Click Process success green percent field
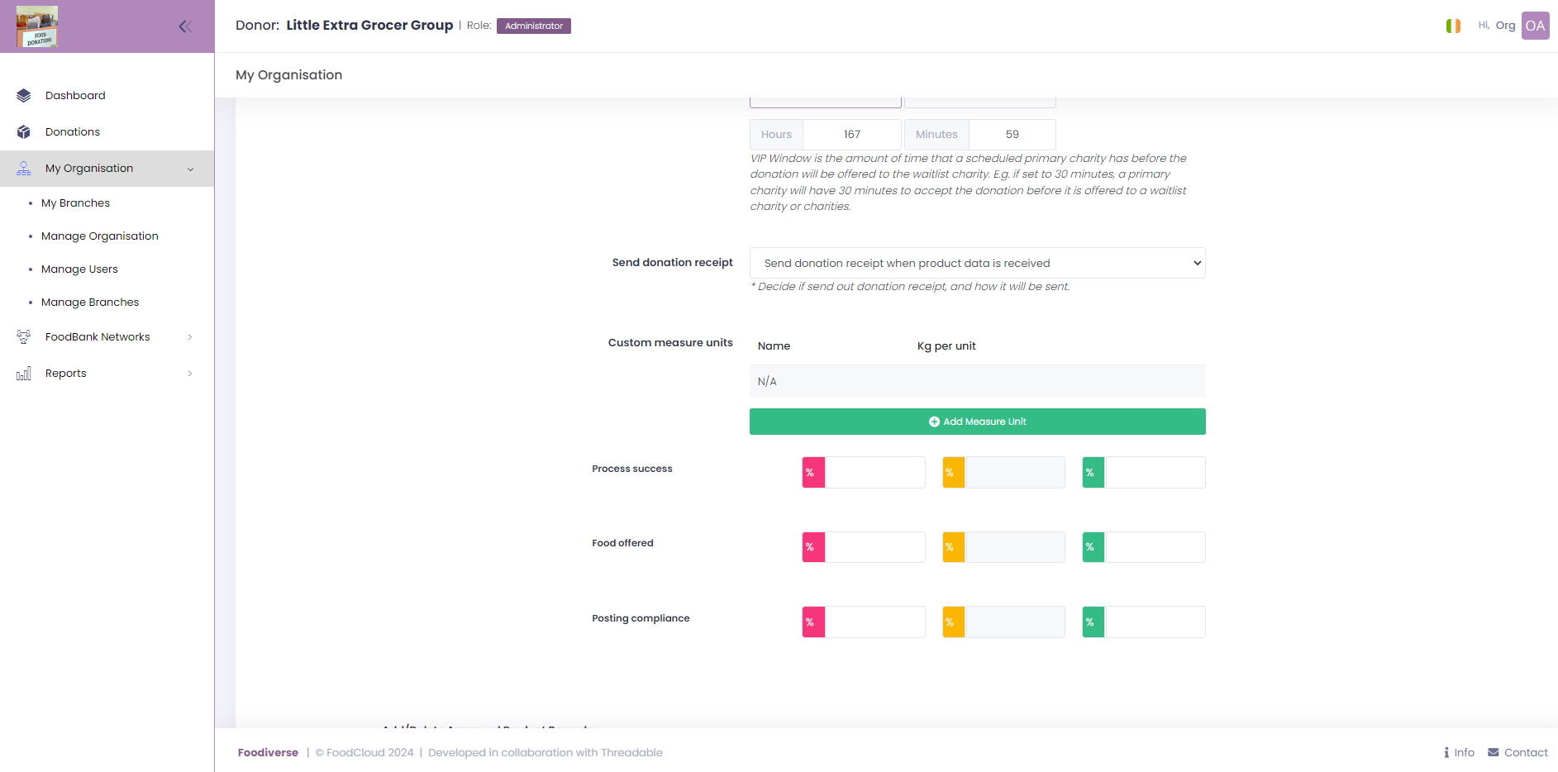This screenshot has width=1558, height=772. point(1155,473)
